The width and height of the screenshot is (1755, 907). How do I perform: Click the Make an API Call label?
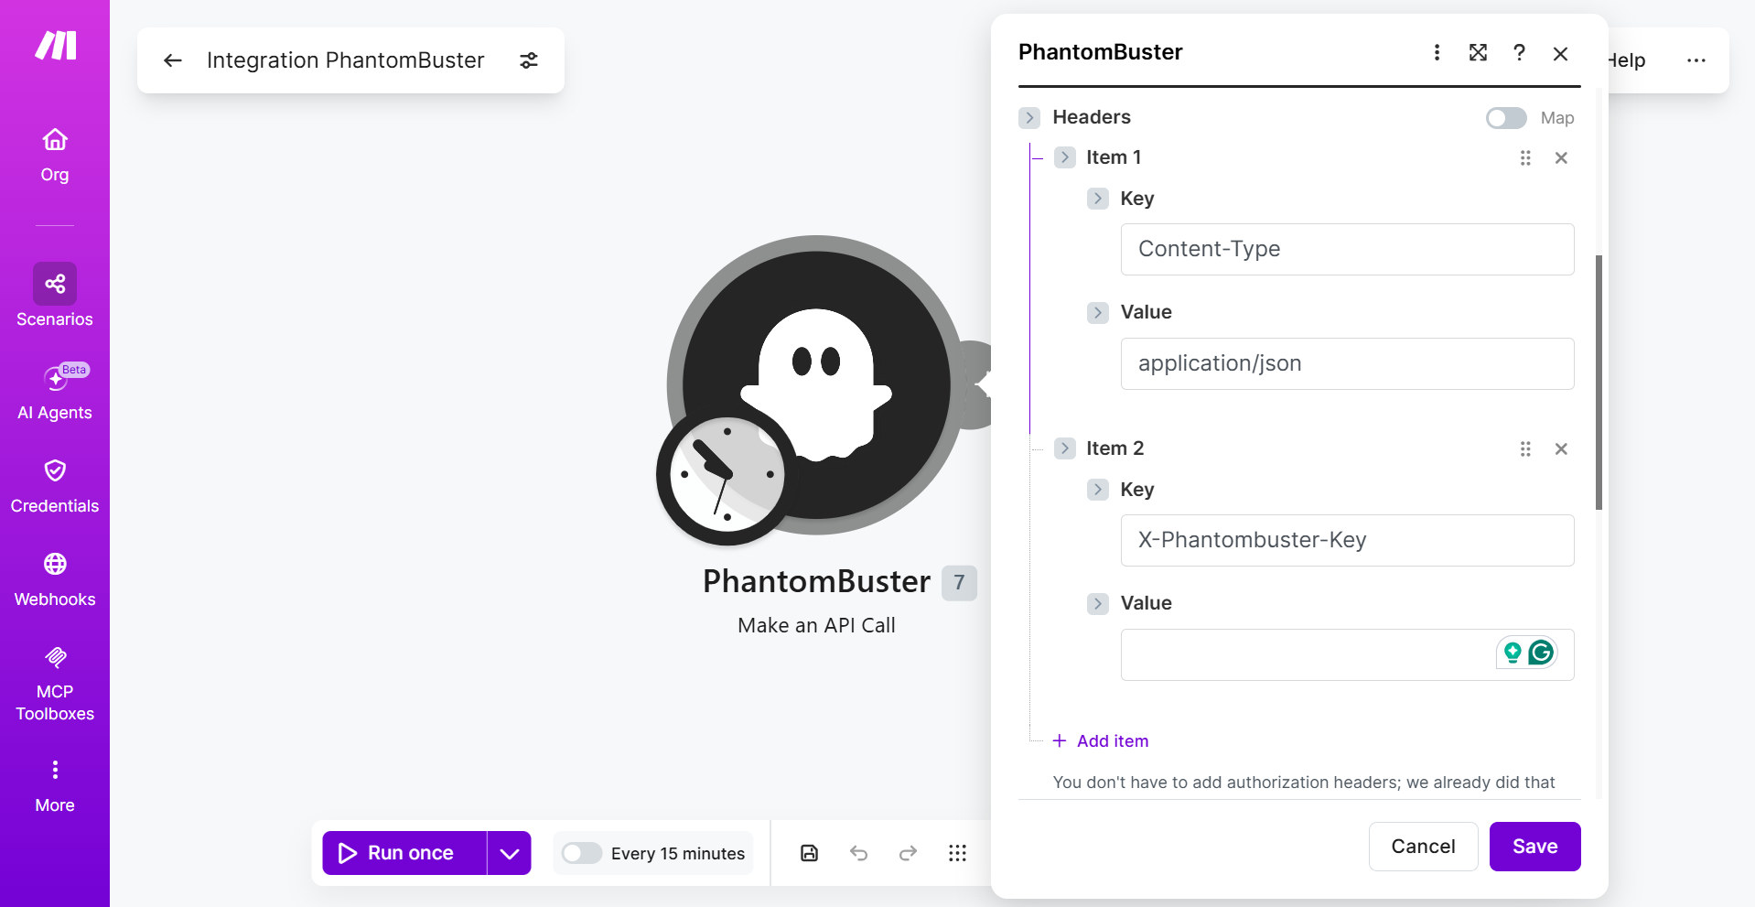(816, 626)
